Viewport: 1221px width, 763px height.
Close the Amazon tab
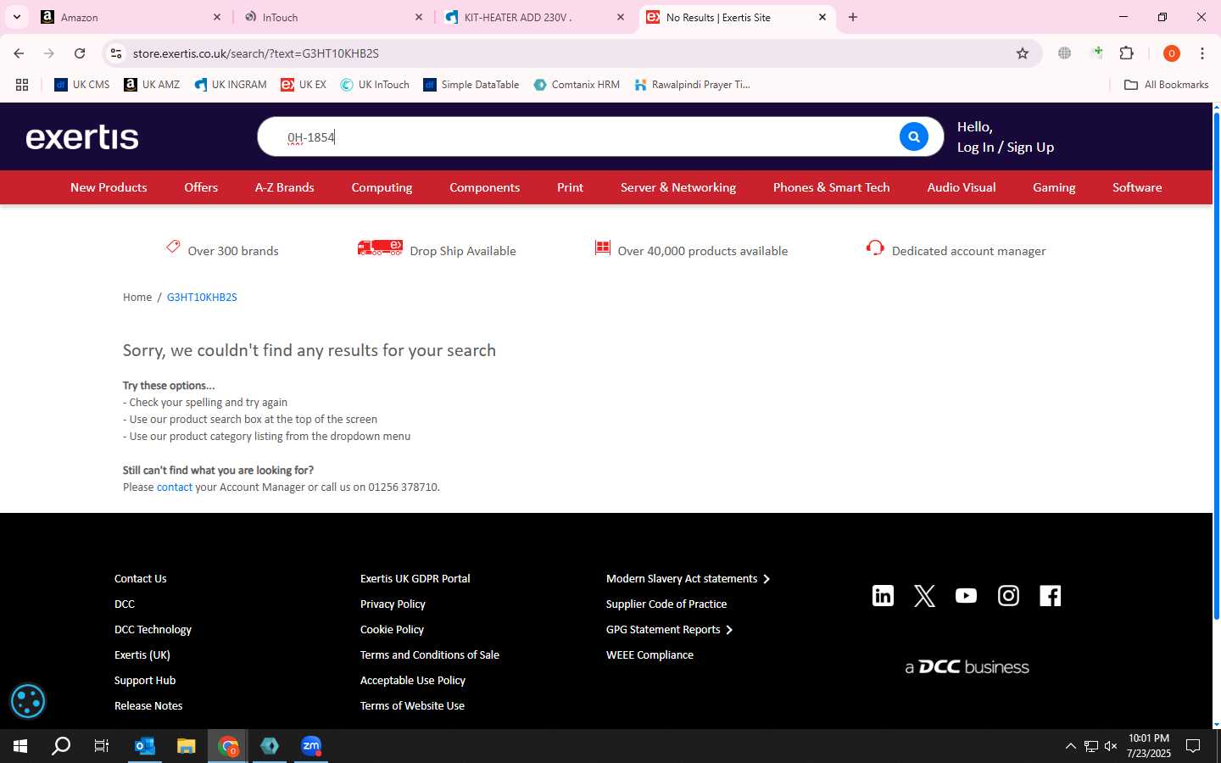pos(217,17)
